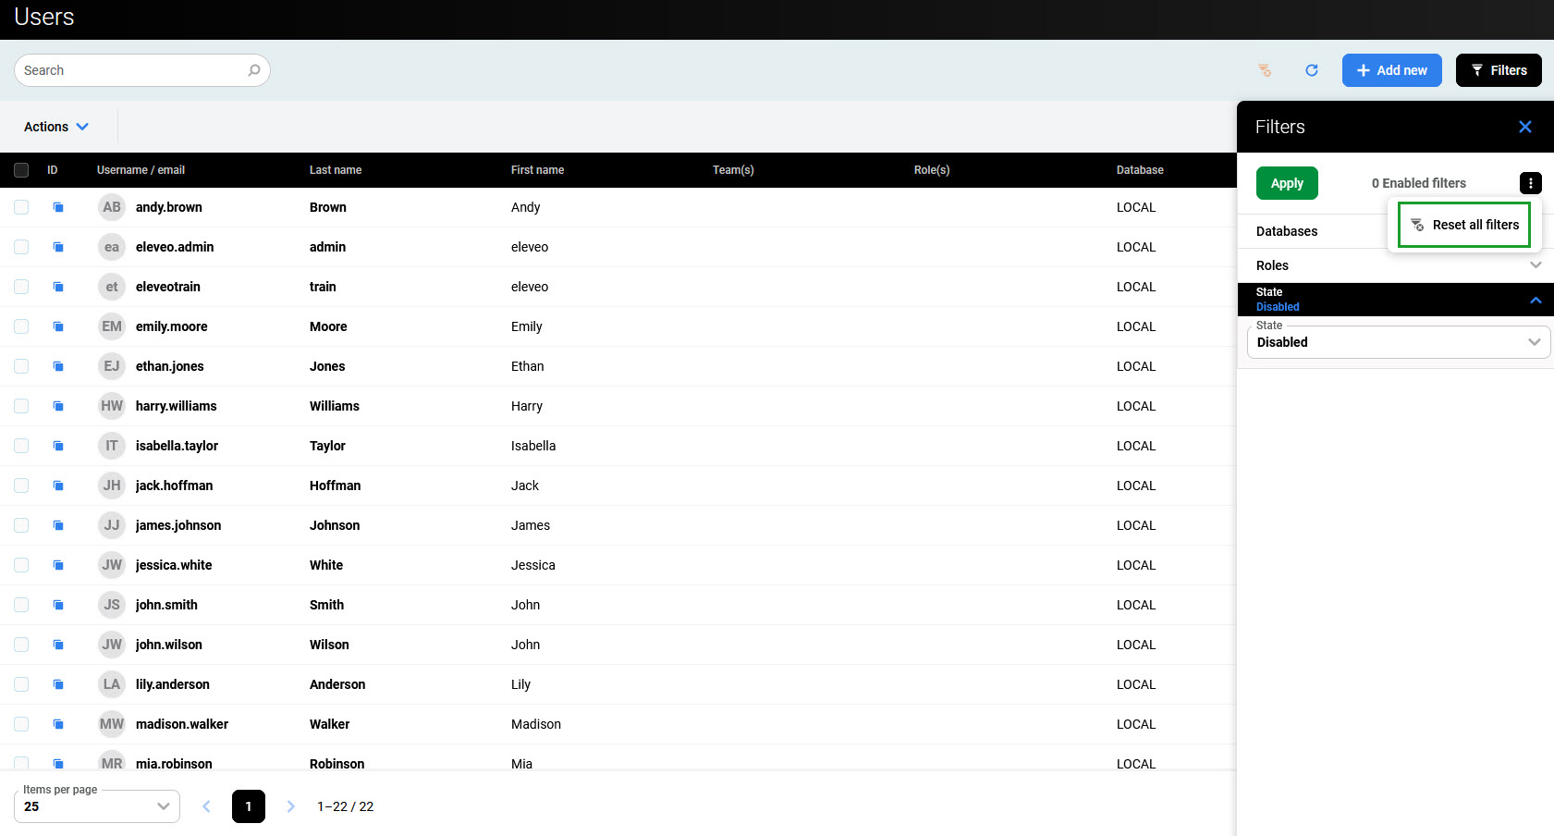1554x836 pixels.
Task: Click the Add new button
Action: click(1391, 70)
